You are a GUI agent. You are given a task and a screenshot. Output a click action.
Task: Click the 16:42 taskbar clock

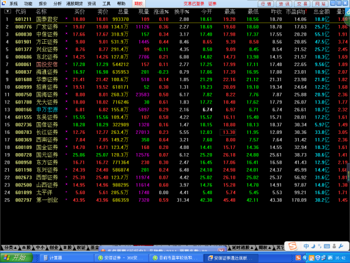click(x=340, y=258)
